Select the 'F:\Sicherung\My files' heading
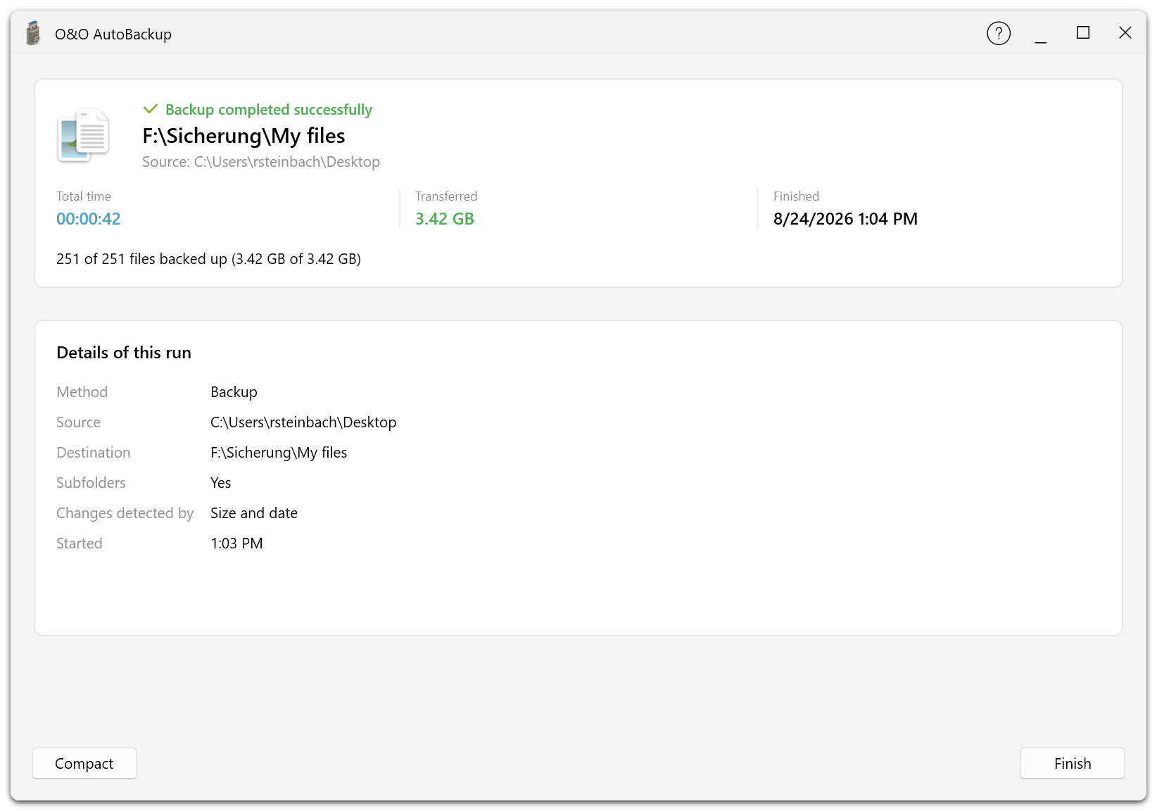The image size is (1157, 811). [x=244, y=135]
